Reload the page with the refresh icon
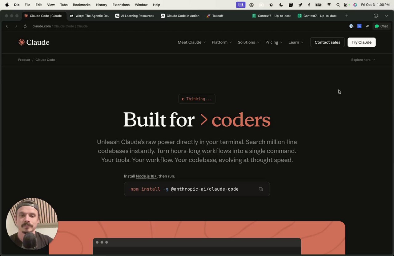Screen dimensions: 394x256 click(25, 26)
